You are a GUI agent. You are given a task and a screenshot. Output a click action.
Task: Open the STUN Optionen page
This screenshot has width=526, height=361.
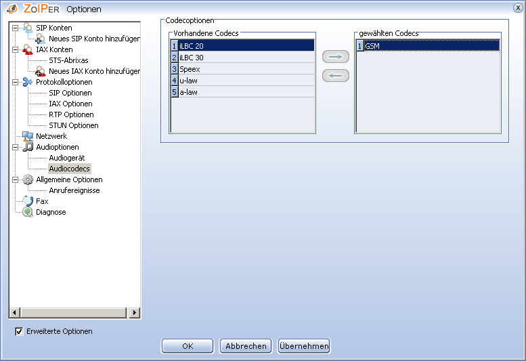pos(74,125)
